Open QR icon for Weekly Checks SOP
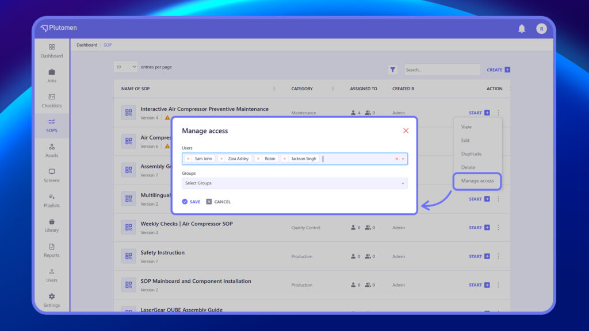The height and width of the screenshot is (331, 589). (128, 228)
